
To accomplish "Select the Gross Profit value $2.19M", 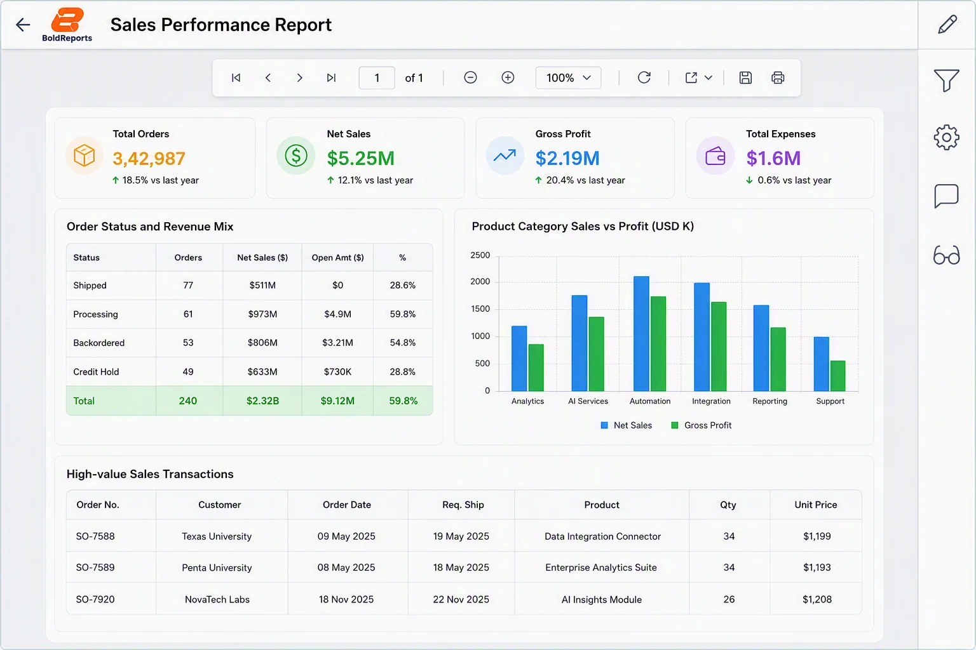I will point(567,158).
